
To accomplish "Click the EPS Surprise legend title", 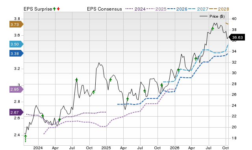I will [x=38, y=9].
